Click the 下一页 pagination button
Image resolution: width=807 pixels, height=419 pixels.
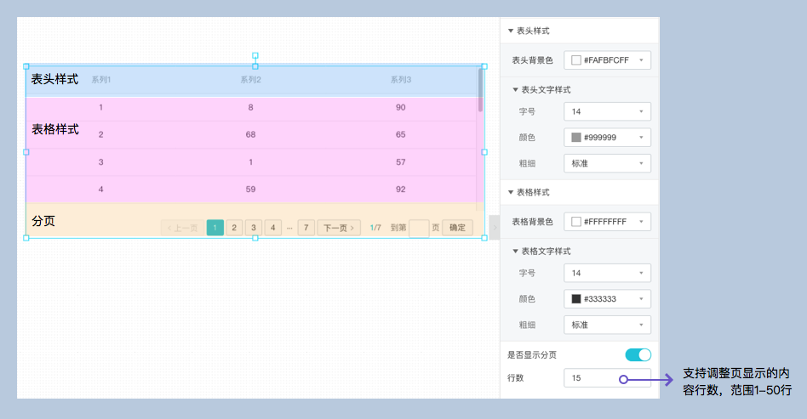pyautogui.click(x=339, y=228)
